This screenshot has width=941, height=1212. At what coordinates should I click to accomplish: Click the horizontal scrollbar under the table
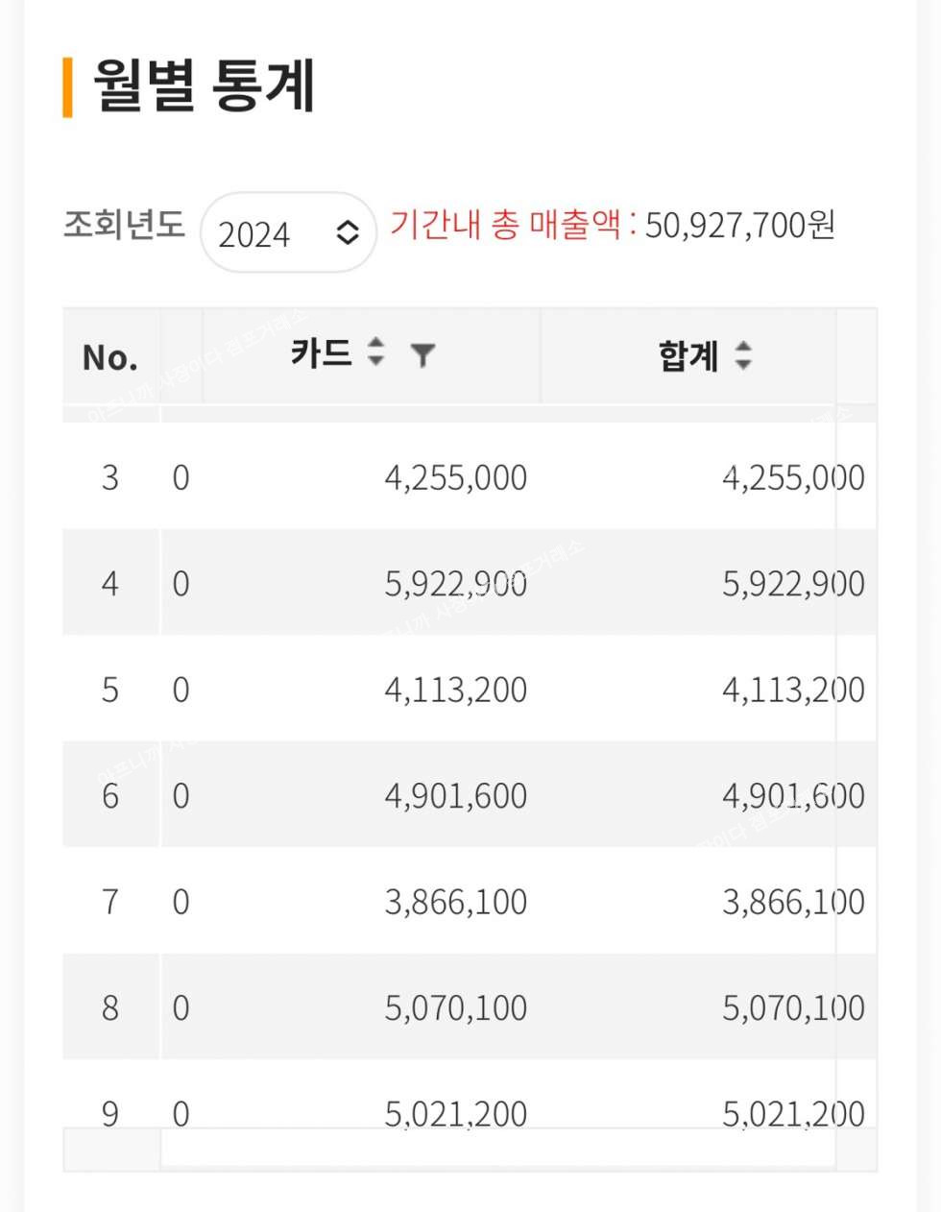pos(497,1149)
